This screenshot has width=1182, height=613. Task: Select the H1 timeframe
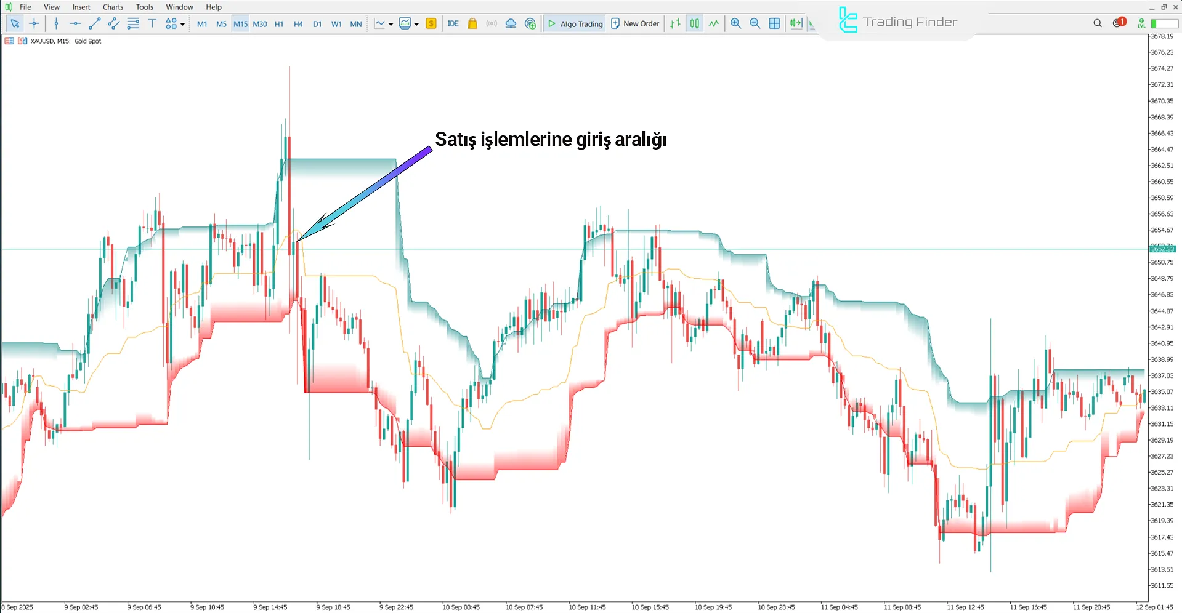[279, 24]
